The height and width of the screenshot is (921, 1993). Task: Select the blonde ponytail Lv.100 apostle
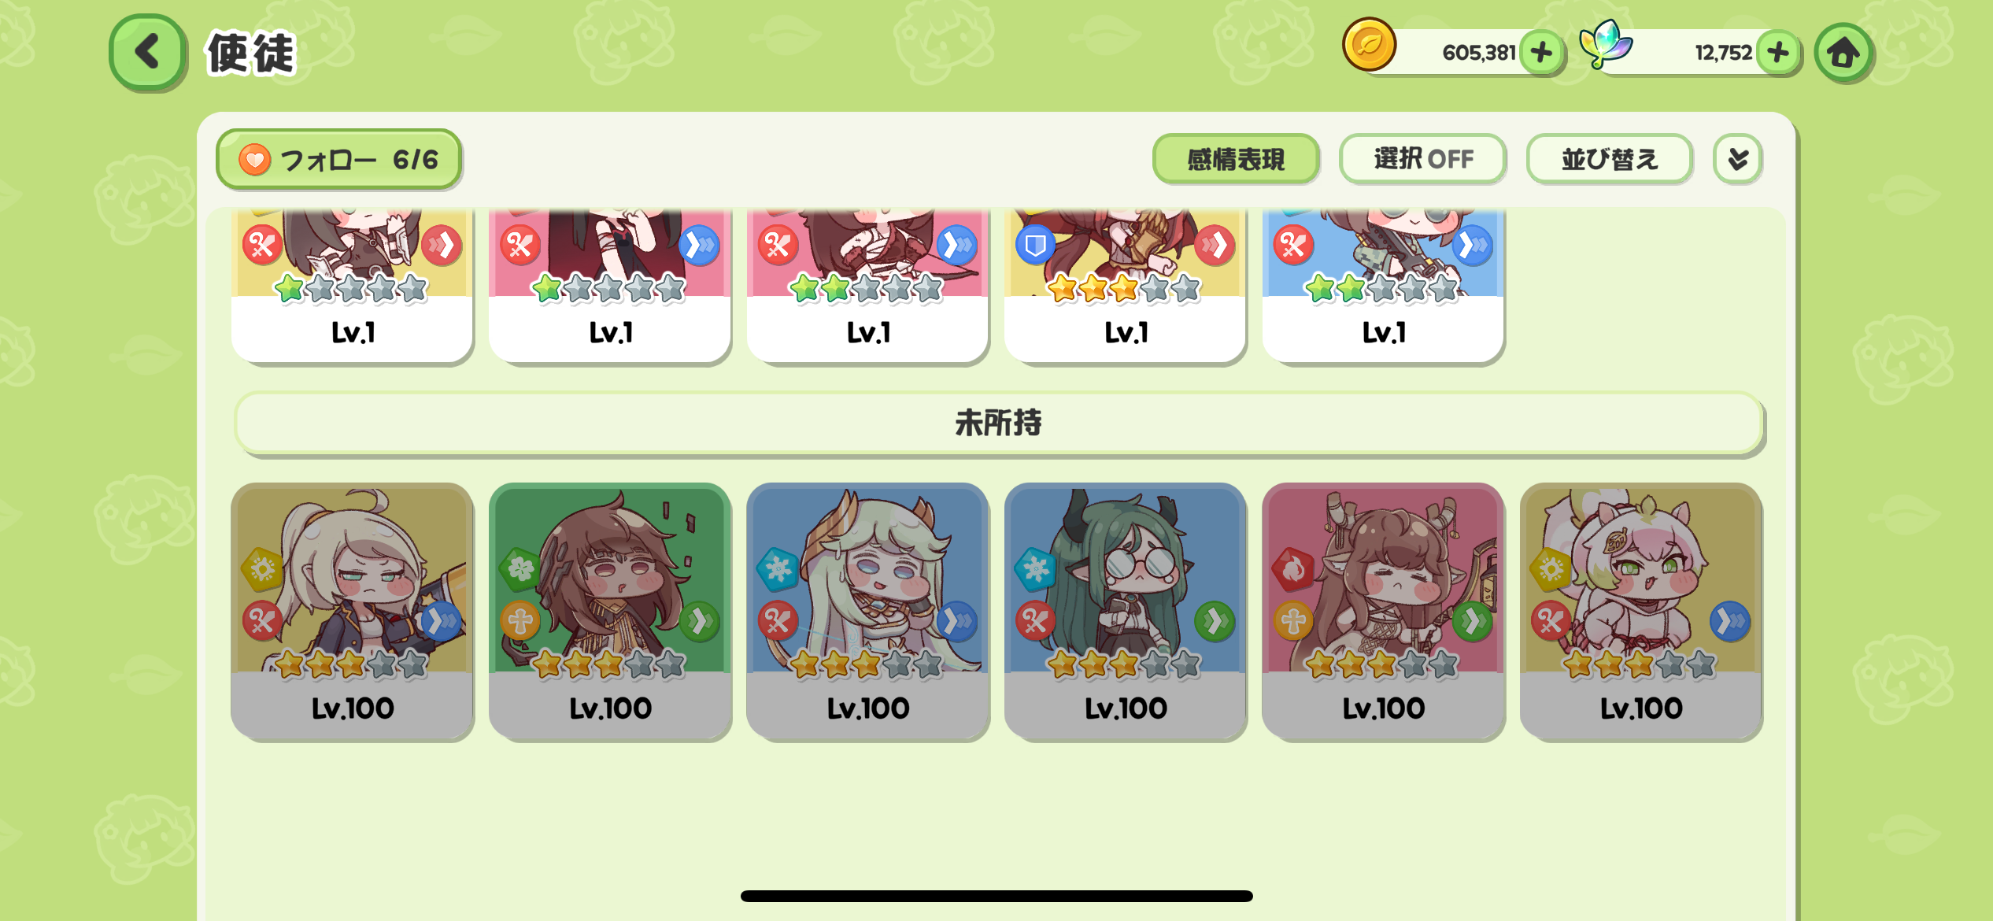(353, 612)
